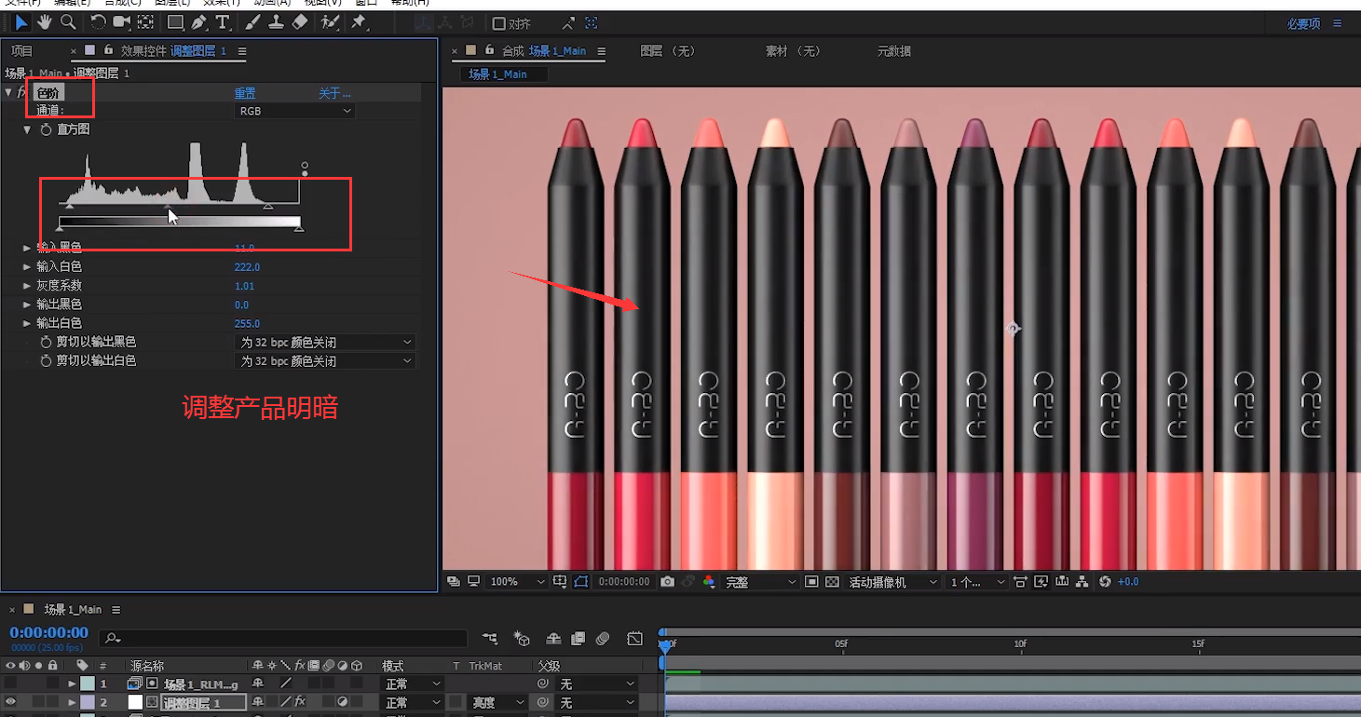Expand the 灰度系数 property
Screen dimensions: 1361x717
point(27,286)
